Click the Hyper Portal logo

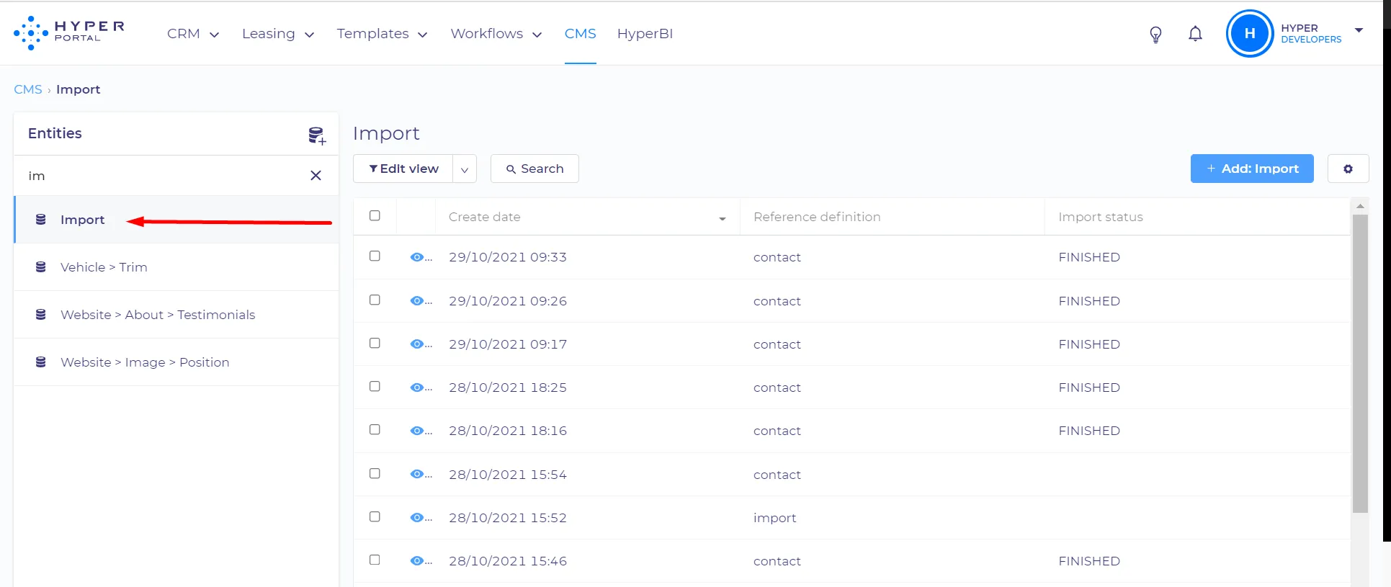[69, 33]
